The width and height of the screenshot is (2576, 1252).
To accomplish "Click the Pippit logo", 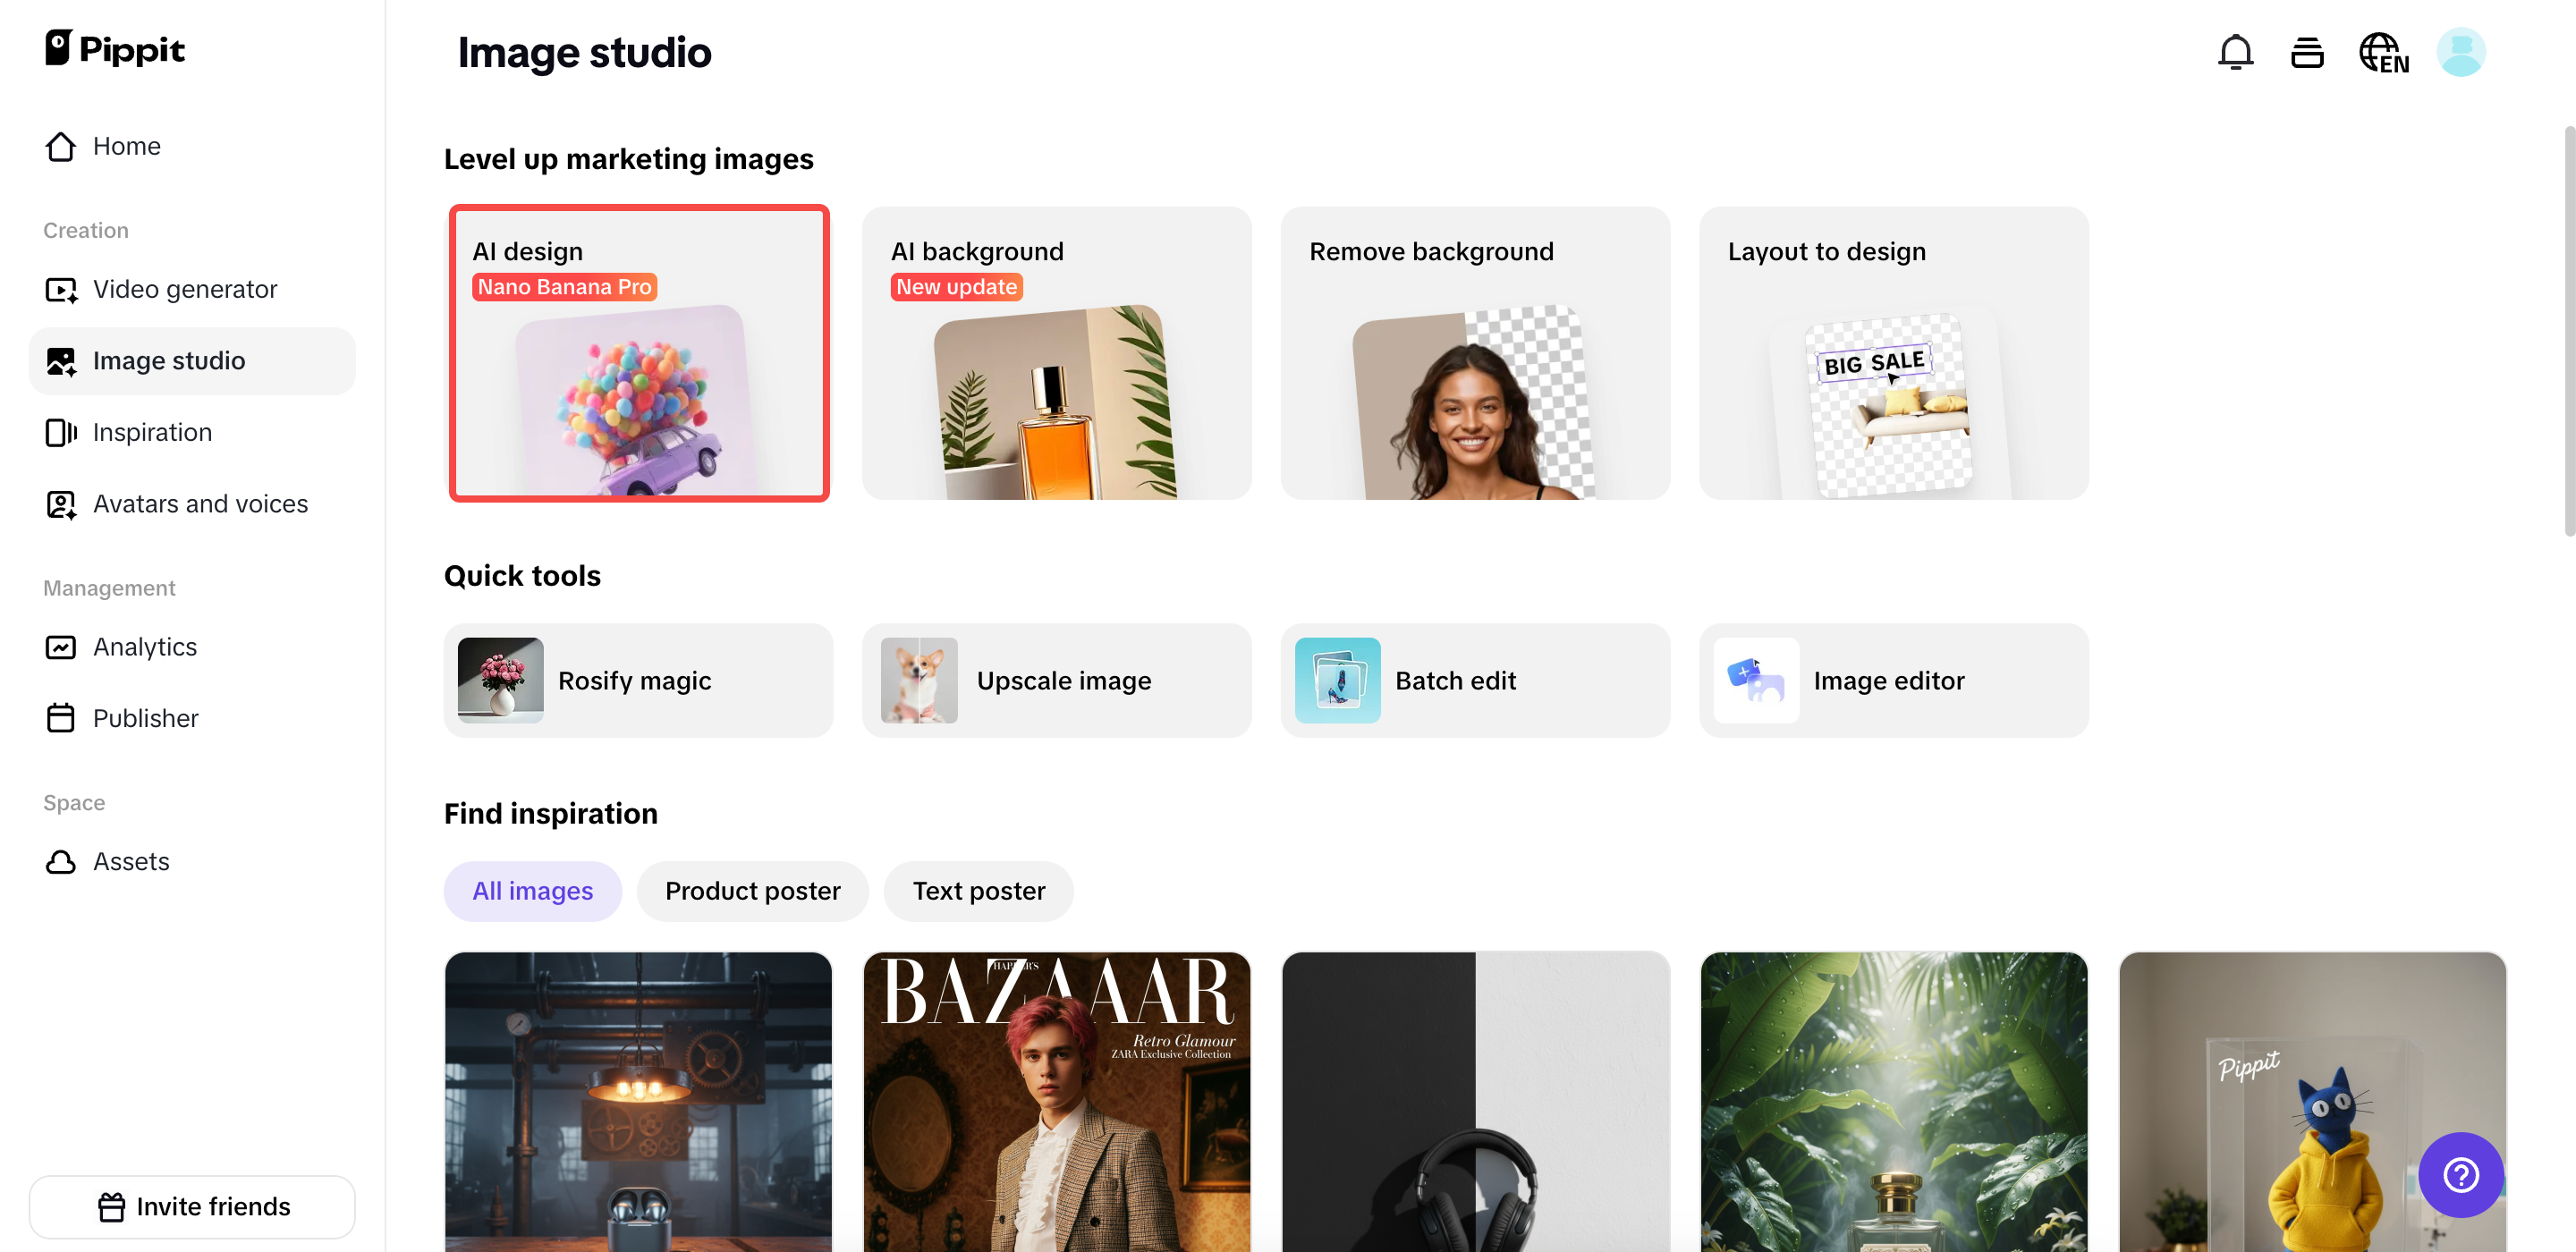I will coord(115,48).
